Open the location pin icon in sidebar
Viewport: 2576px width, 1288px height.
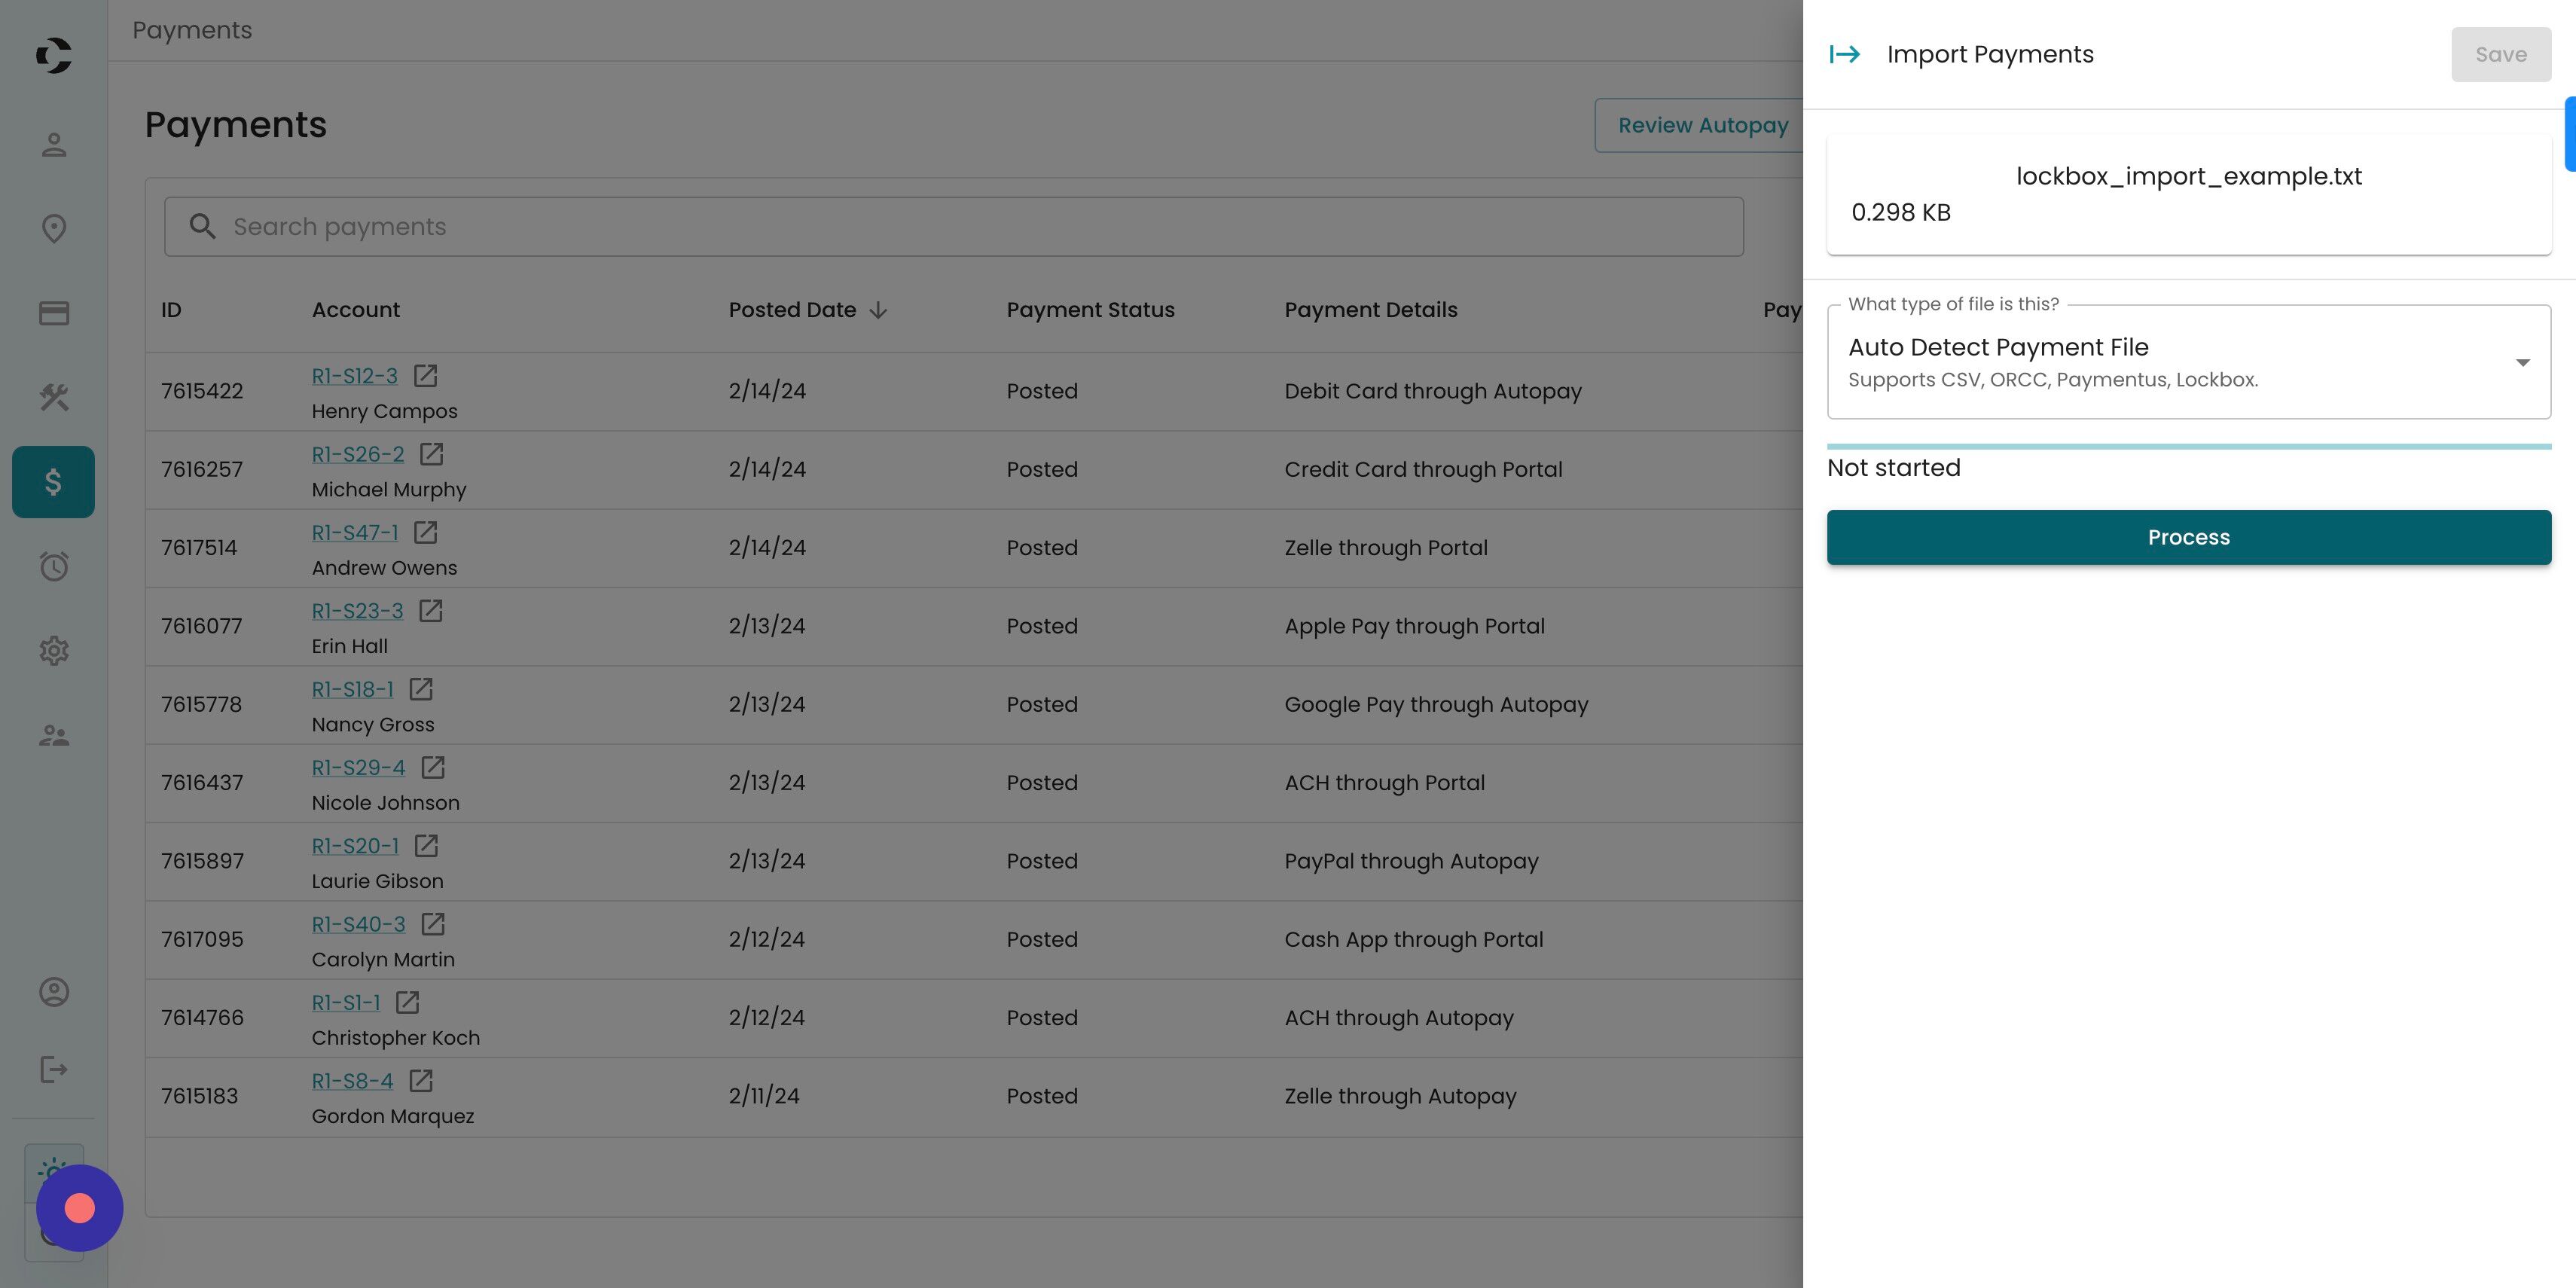point(54,229)
